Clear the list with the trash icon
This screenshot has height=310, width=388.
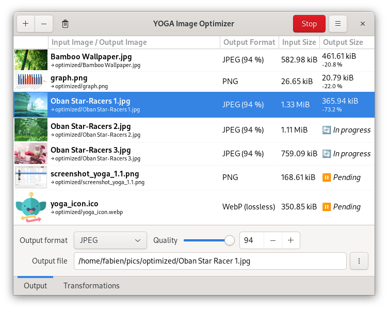pos(66,24)
